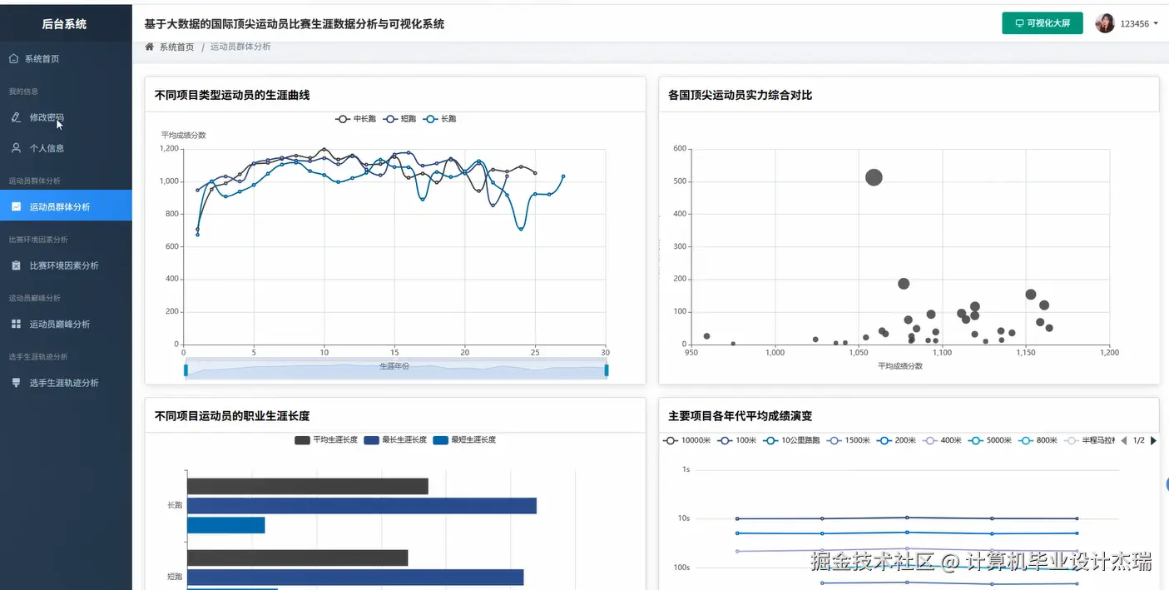Click the 运动员巅峰分析 small section label
This screenshot has height=590, width=1169.
tap(34, 298)
